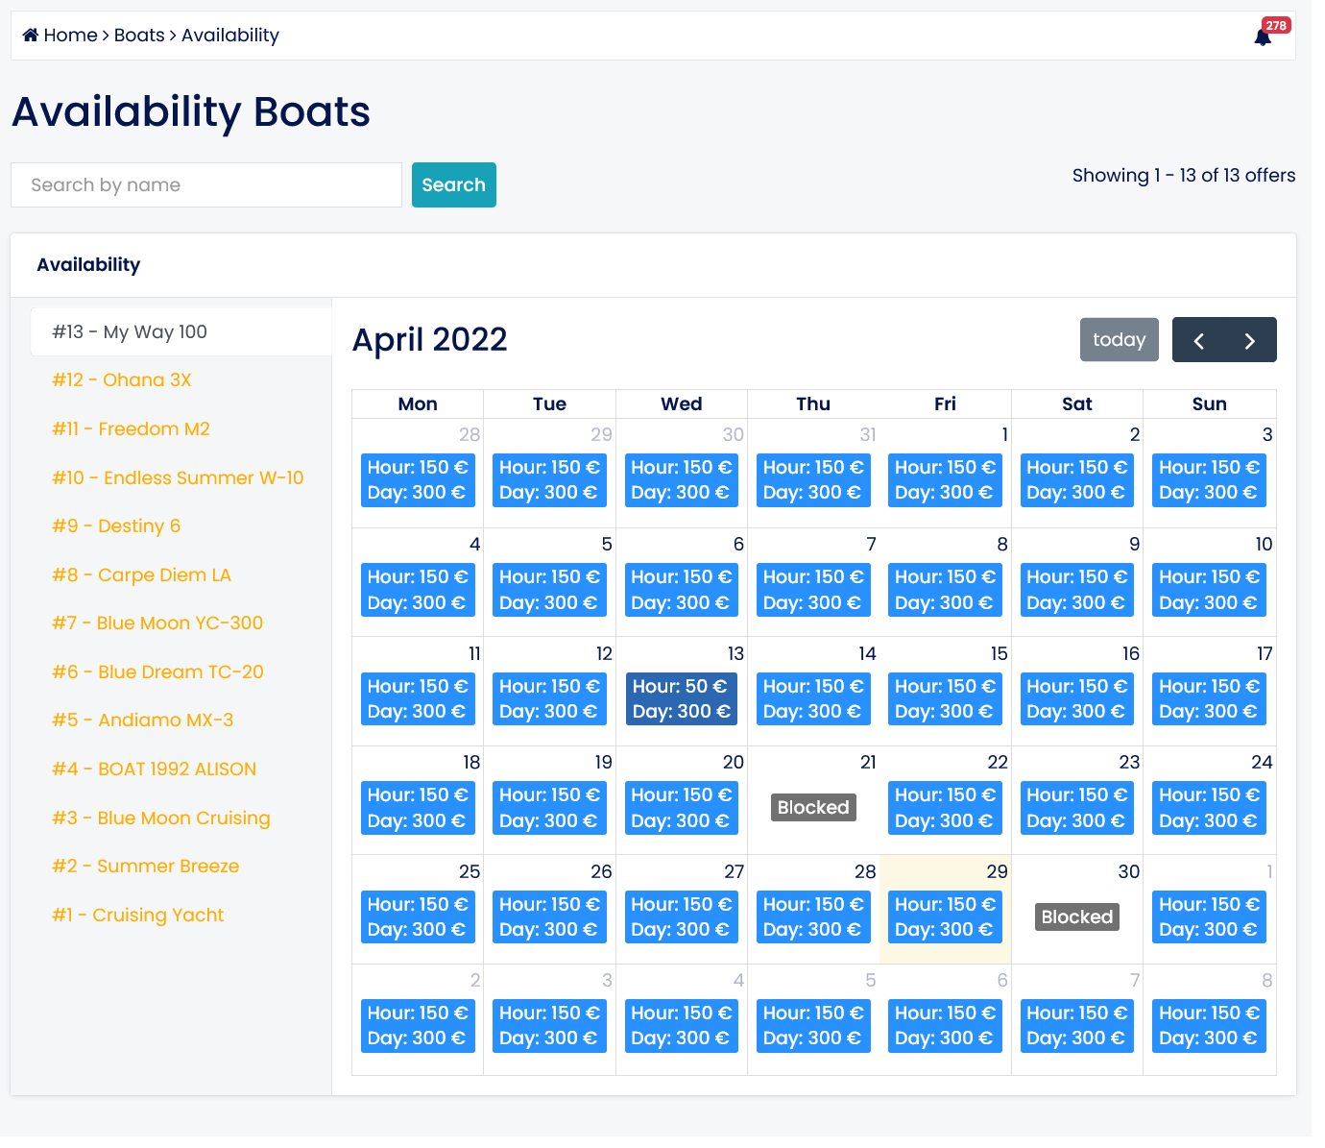Open price event on April 16
This screenshot has height=1148, width=1325.
coord(1077,699)
